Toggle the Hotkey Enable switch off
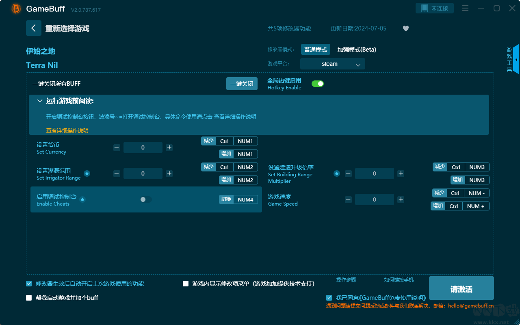Viewport: 520px width, 325px height. click(317, 84)
